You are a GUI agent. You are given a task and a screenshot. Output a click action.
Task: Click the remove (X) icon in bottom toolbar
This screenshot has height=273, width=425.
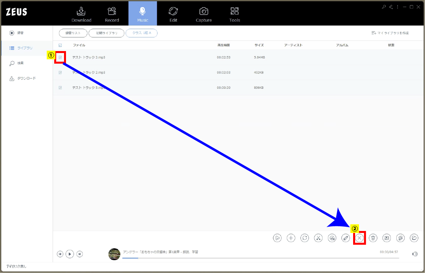[x=359, y=238]
